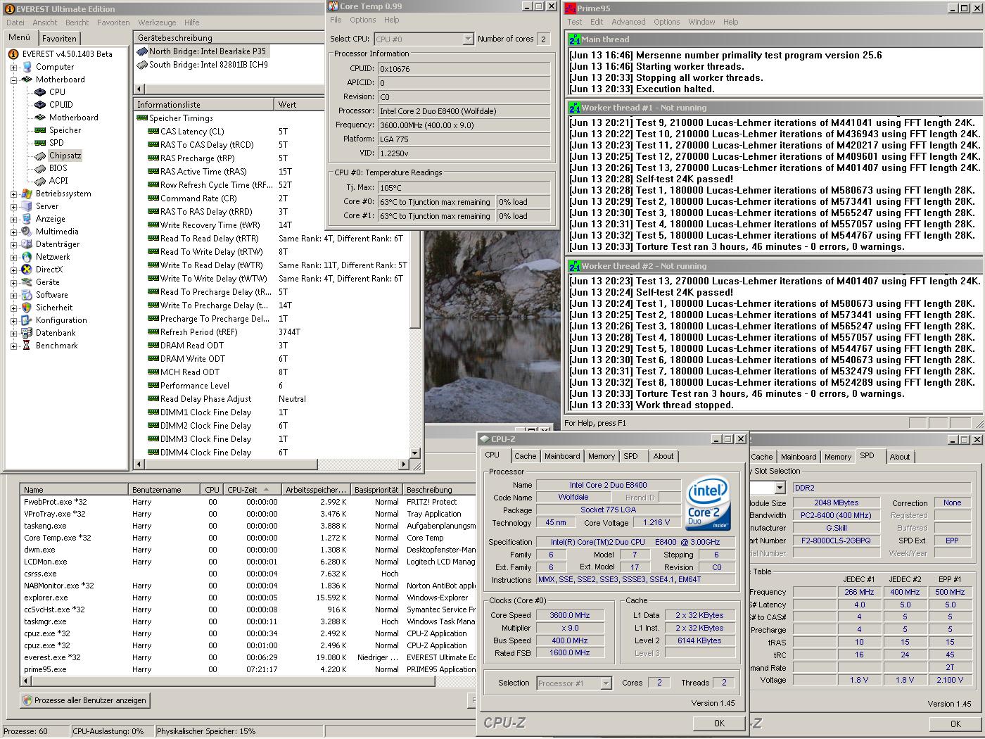Open the Select CPU dropdown in Core Temp
The width and height of the screenshot is (985, 739).
click(468, 39)
